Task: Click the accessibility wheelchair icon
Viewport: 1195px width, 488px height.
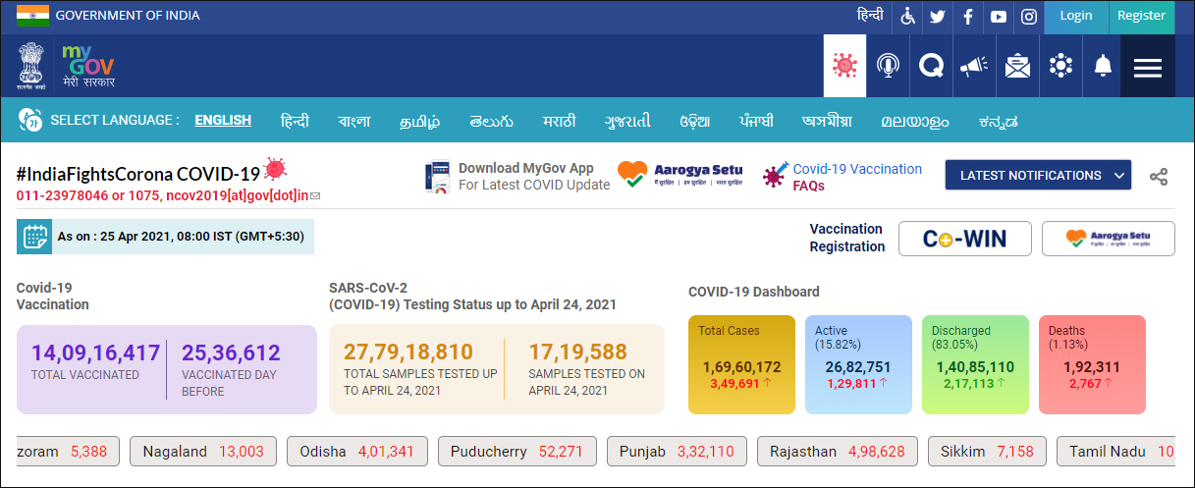Action: click(907, 16)
